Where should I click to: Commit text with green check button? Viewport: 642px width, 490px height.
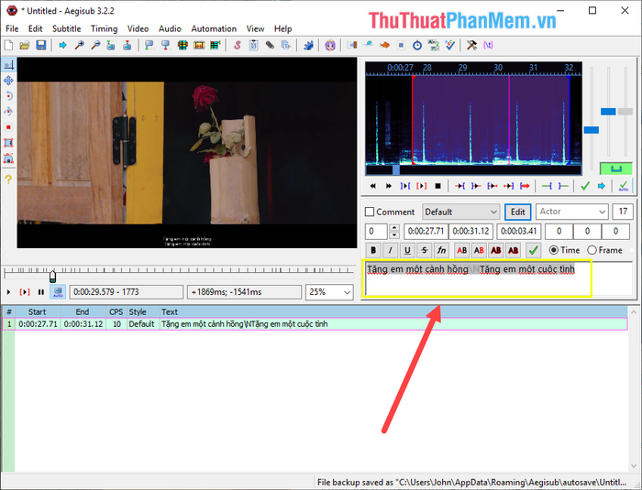[534, 250]
